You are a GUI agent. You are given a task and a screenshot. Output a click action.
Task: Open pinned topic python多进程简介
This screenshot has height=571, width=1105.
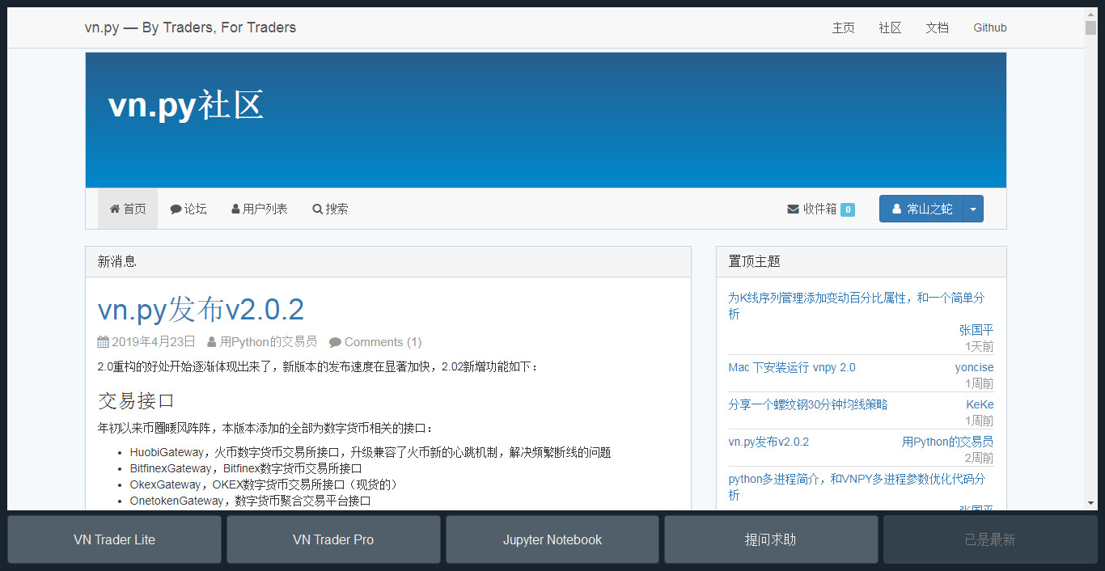857,487
